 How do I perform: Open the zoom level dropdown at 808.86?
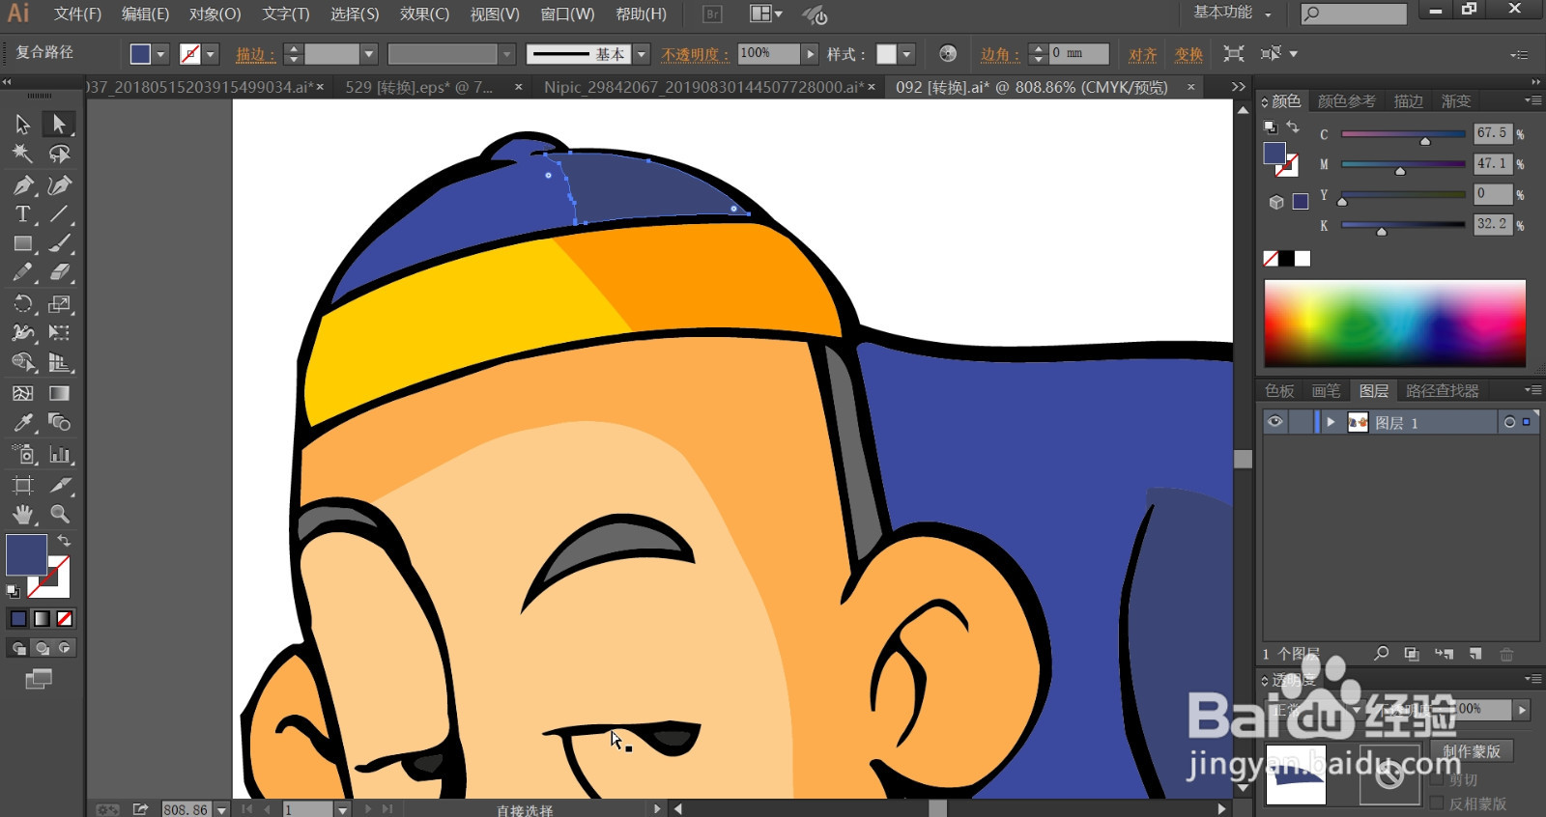coord(221,809)
